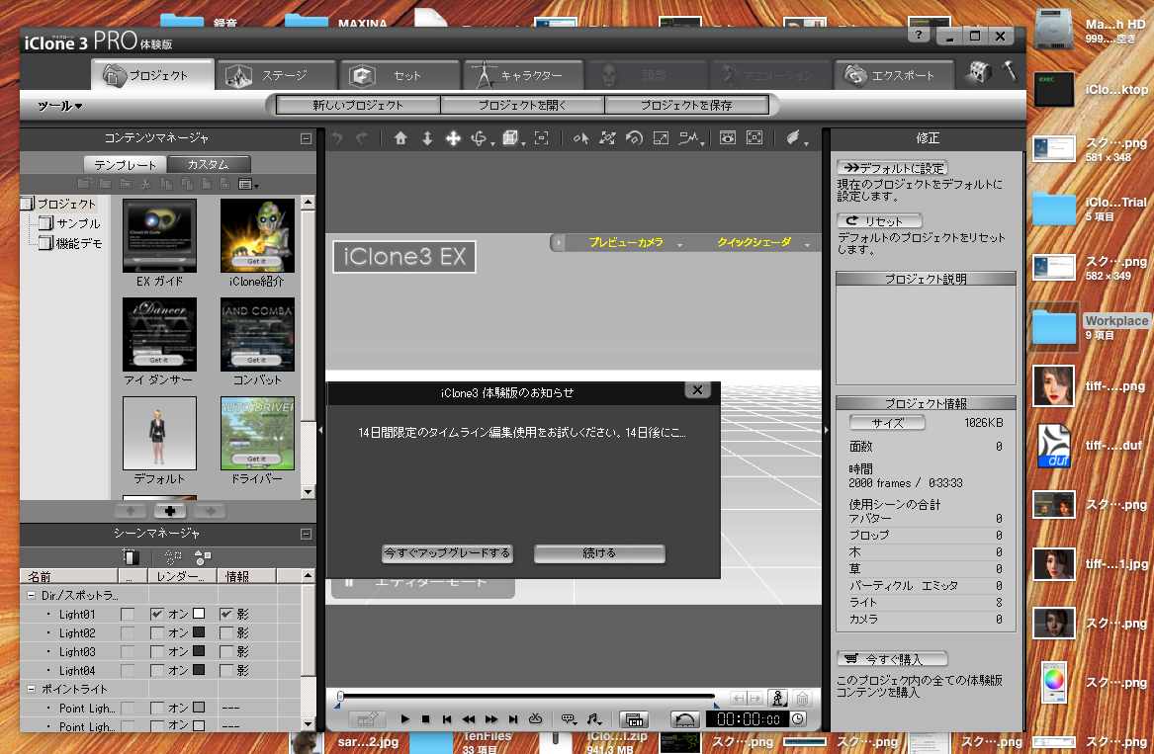Click 新しいプロジェクト button
Viewport: 1154px width, 754px height.
pos(358,105)
